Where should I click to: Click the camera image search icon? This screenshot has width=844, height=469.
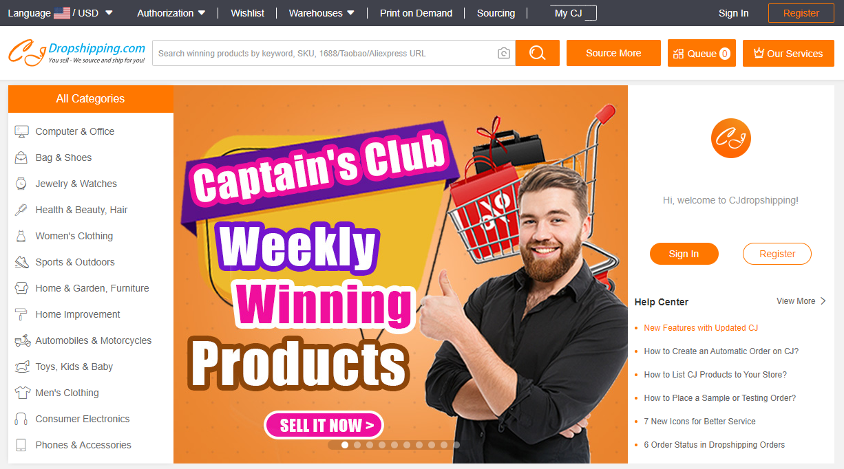(504, 53)
